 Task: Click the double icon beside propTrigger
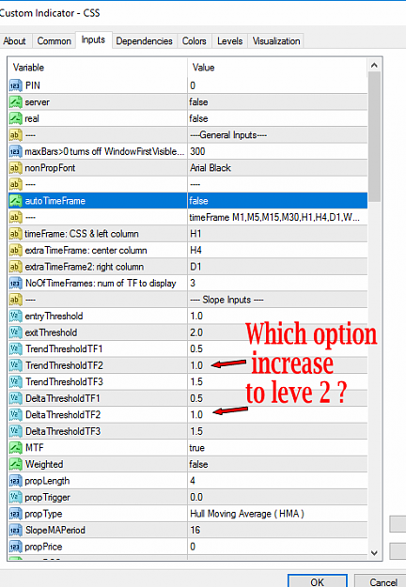[x=15, y=498]
